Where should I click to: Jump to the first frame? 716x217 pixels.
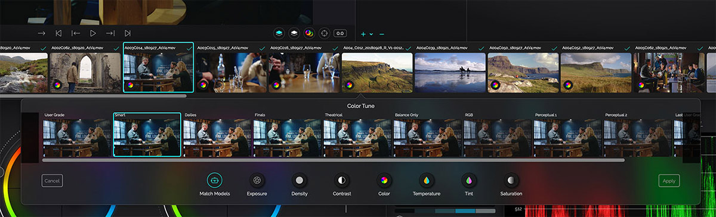click(x=58, y=33)
